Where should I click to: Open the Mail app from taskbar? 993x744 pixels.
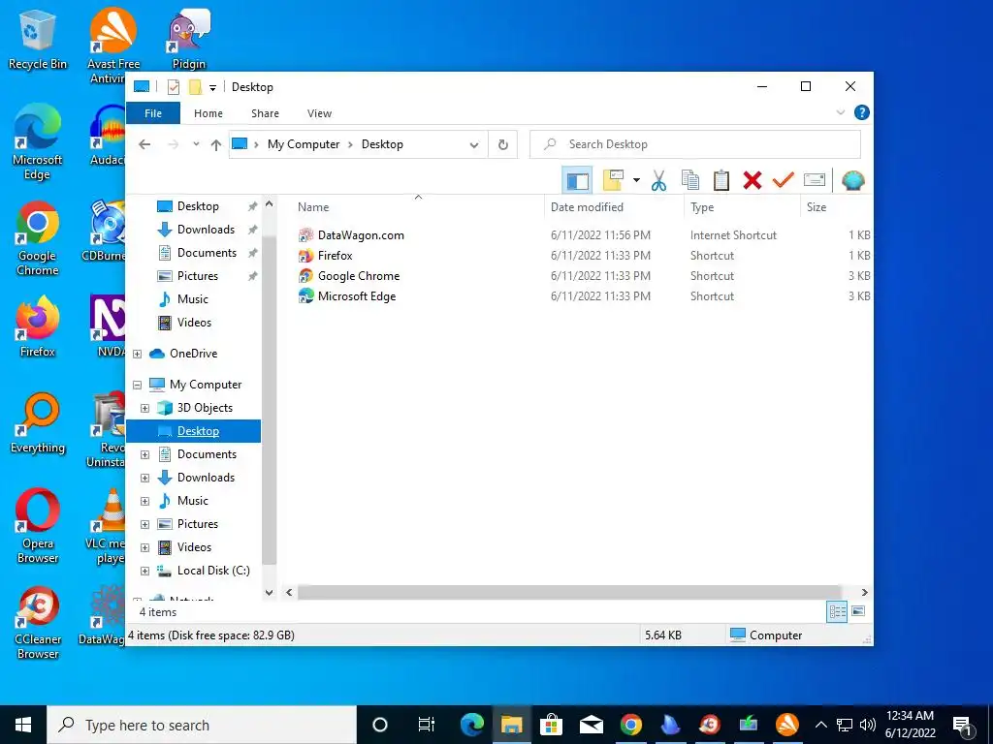coord(591,725)
